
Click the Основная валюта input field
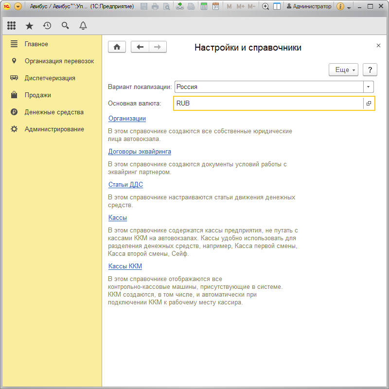(x=267, y=103)
